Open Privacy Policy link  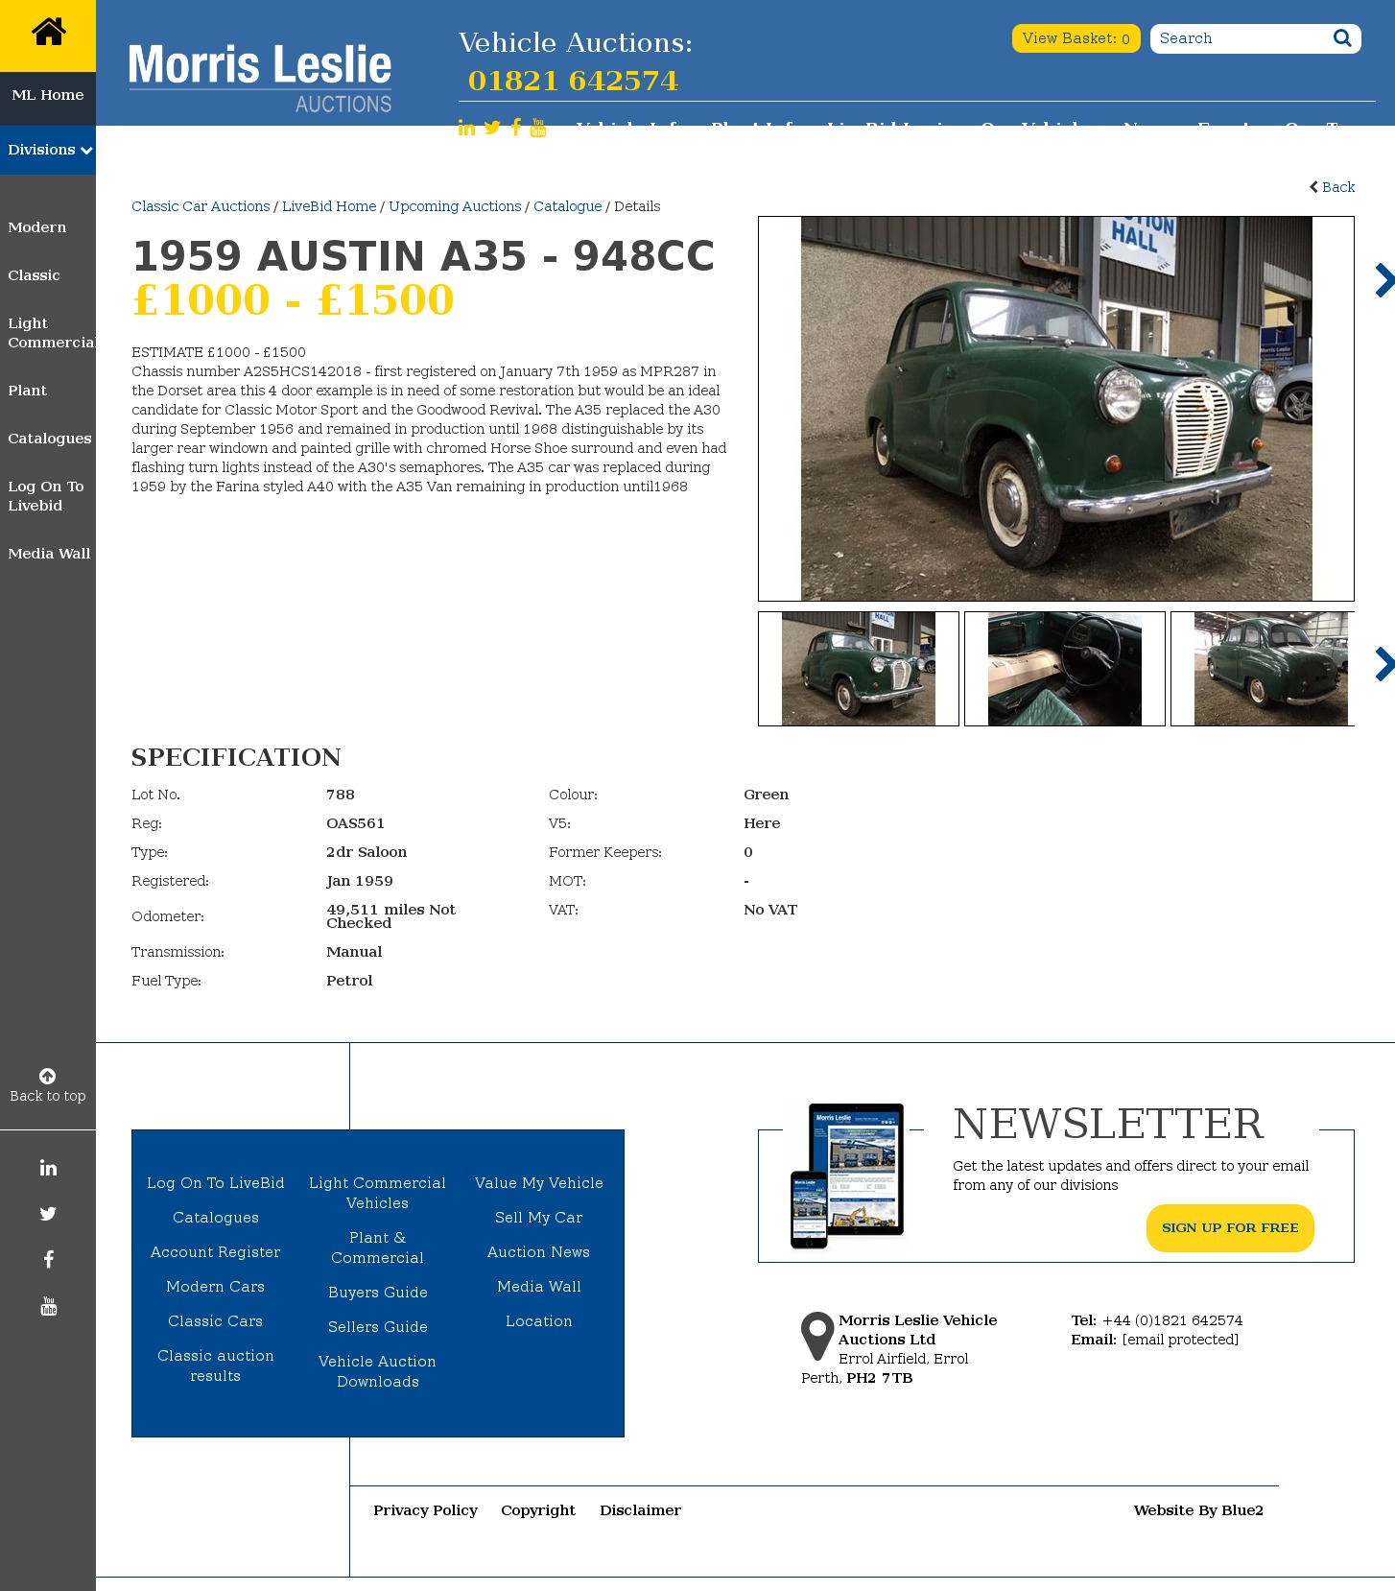click(x=426, y=1510)
